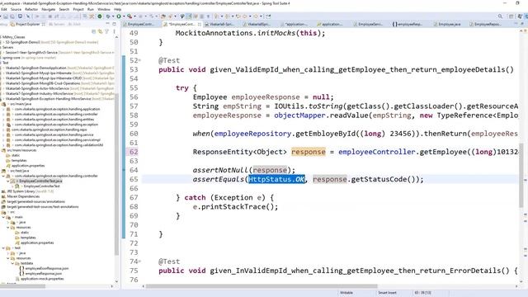Click the highlighted HttpStatus.OK text

276,179
